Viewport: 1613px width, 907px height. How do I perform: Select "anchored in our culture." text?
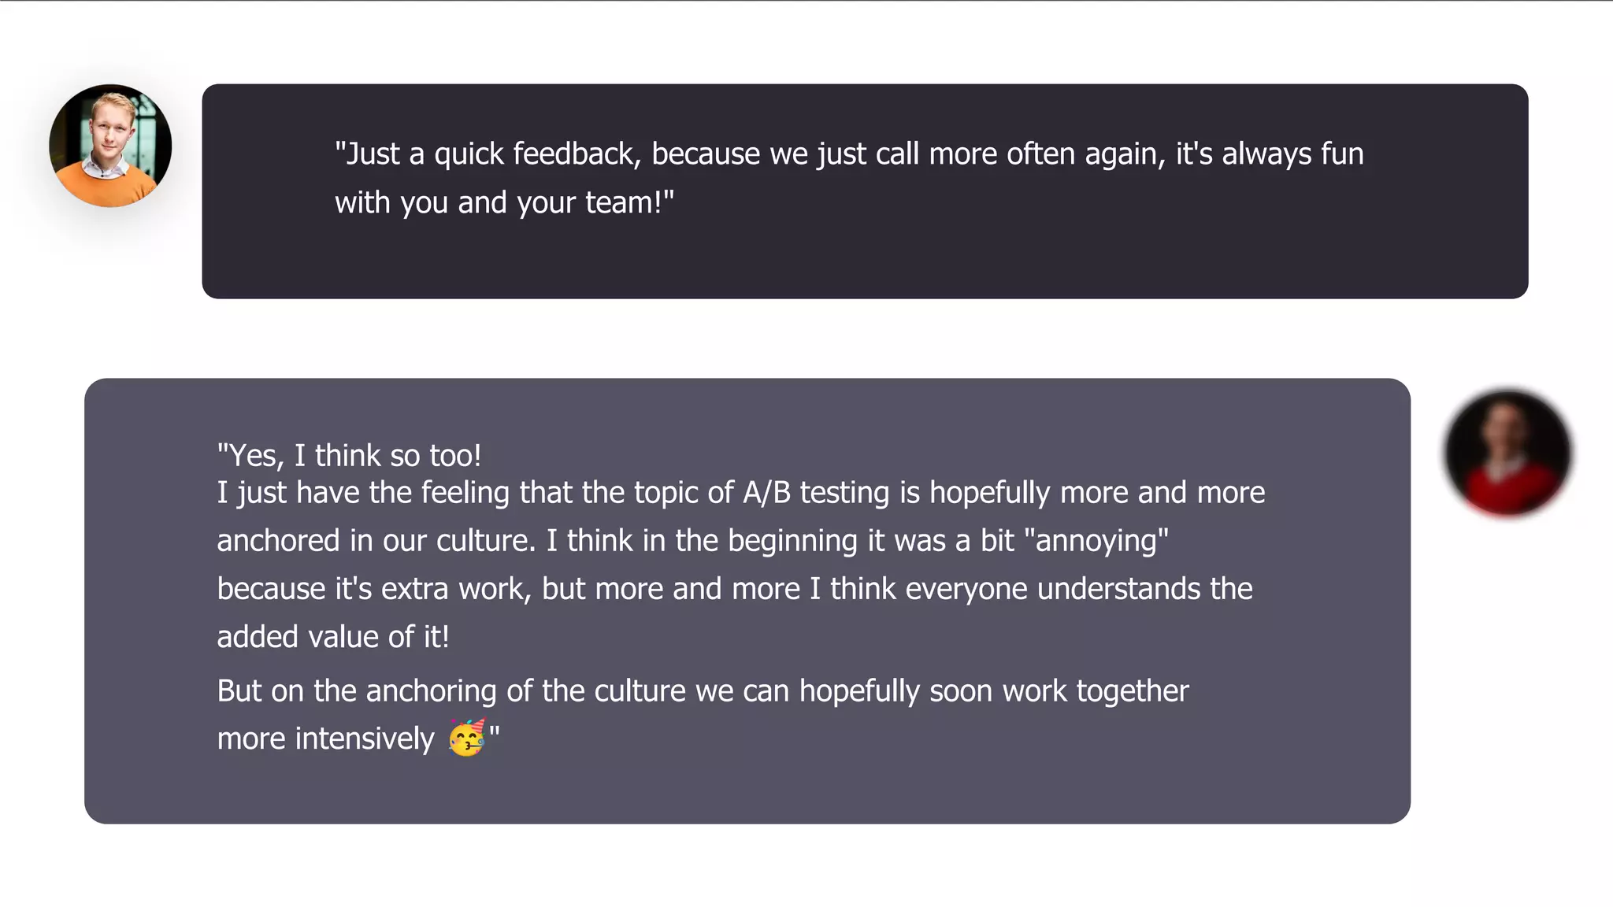tap(376, 541)
